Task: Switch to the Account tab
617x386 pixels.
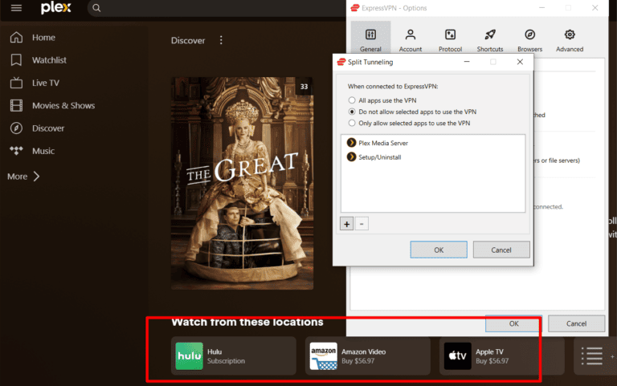Action: (411, 39)
